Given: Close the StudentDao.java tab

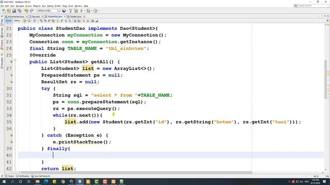Looking at the screenshot, I should 65,16.
